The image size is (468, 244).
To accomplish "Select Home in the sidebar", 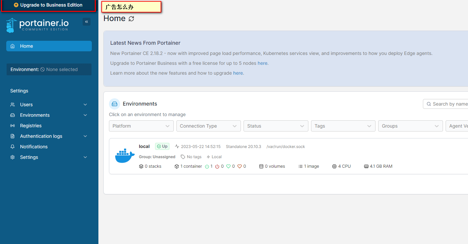I will pos(49,46).
